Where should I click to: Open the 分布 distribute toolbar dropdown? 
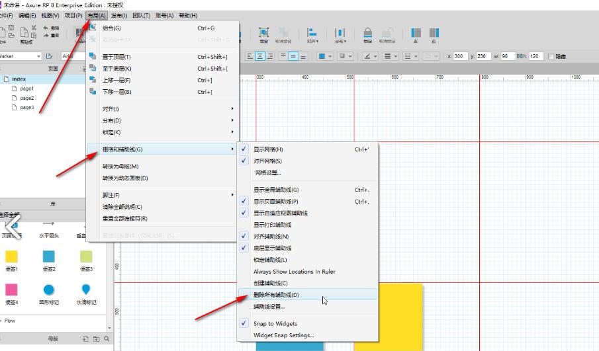click(340, 34)
